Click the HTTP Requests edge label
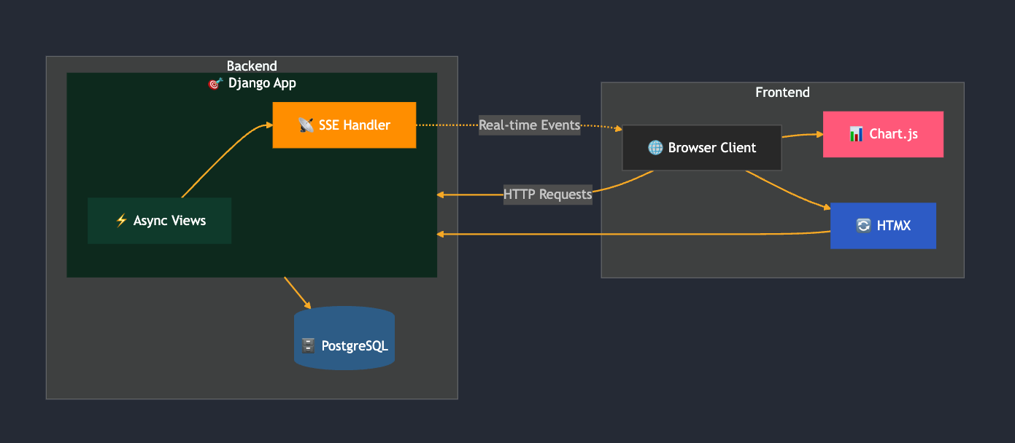Image resolution: width=1015 pixels, height=443 pixels. [x=547, y=194]
